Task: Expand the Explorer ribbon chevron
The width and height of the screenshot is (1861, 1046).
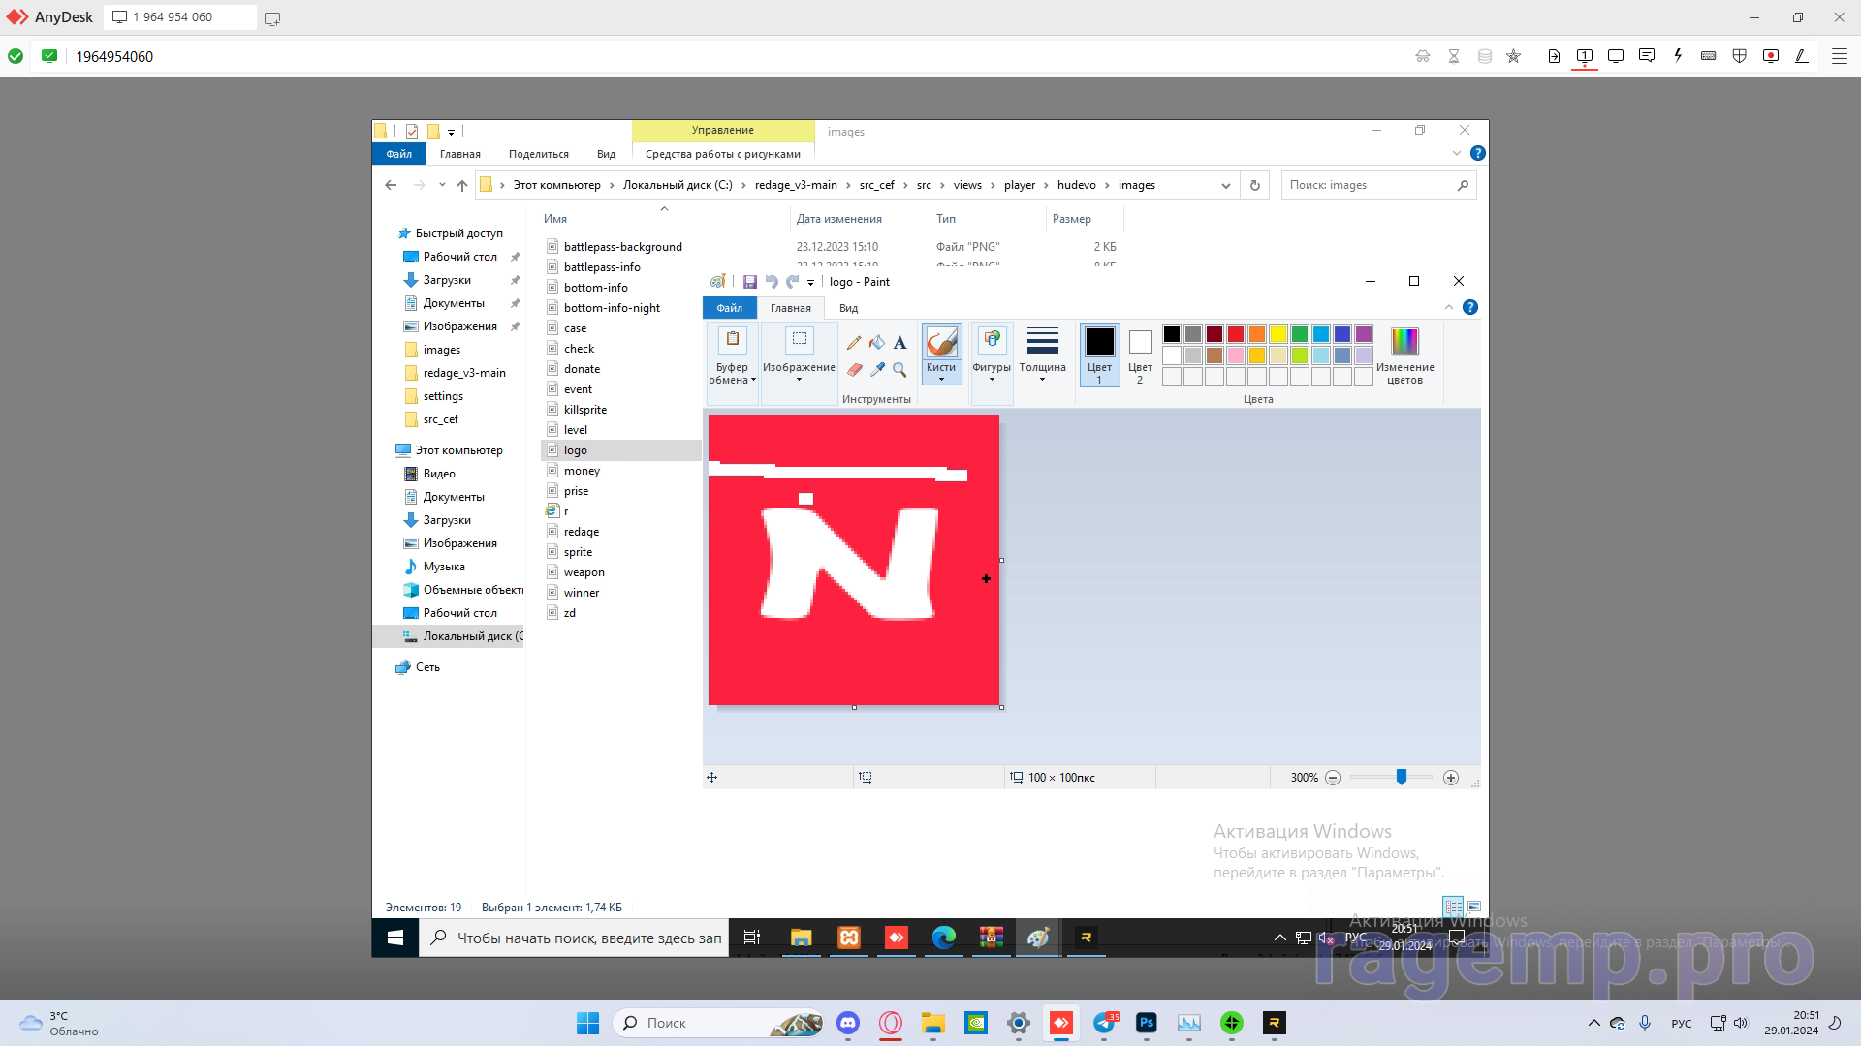Action: pos(1456,153)
